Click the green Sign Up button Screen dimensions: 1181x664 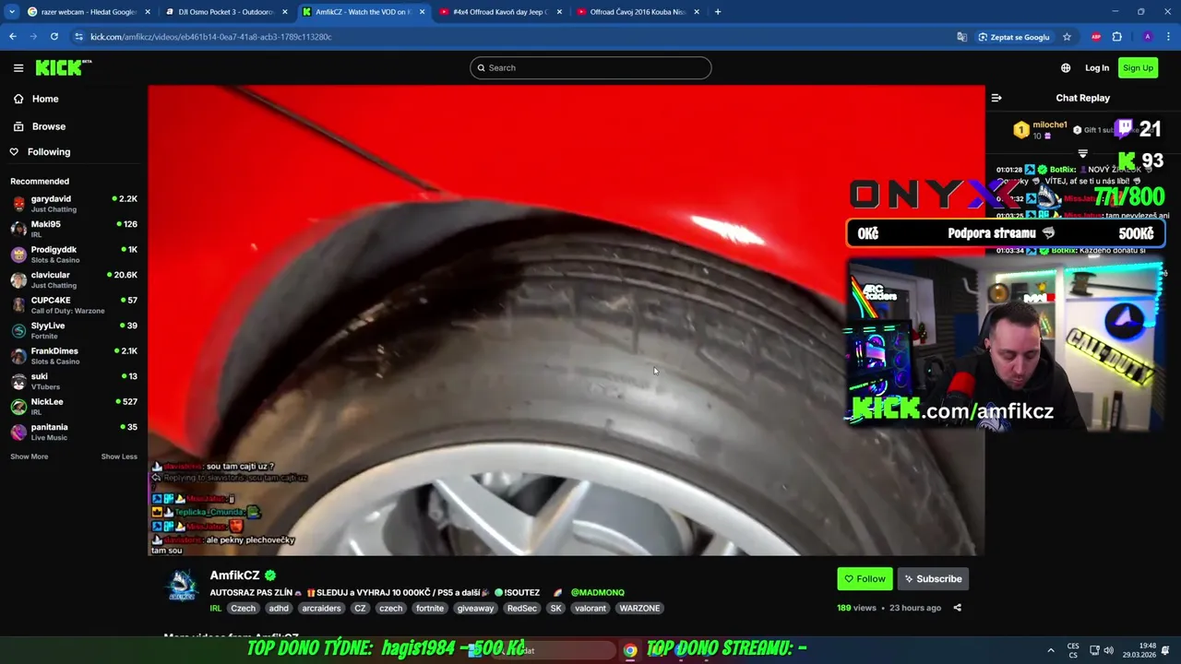point(1138,67)
